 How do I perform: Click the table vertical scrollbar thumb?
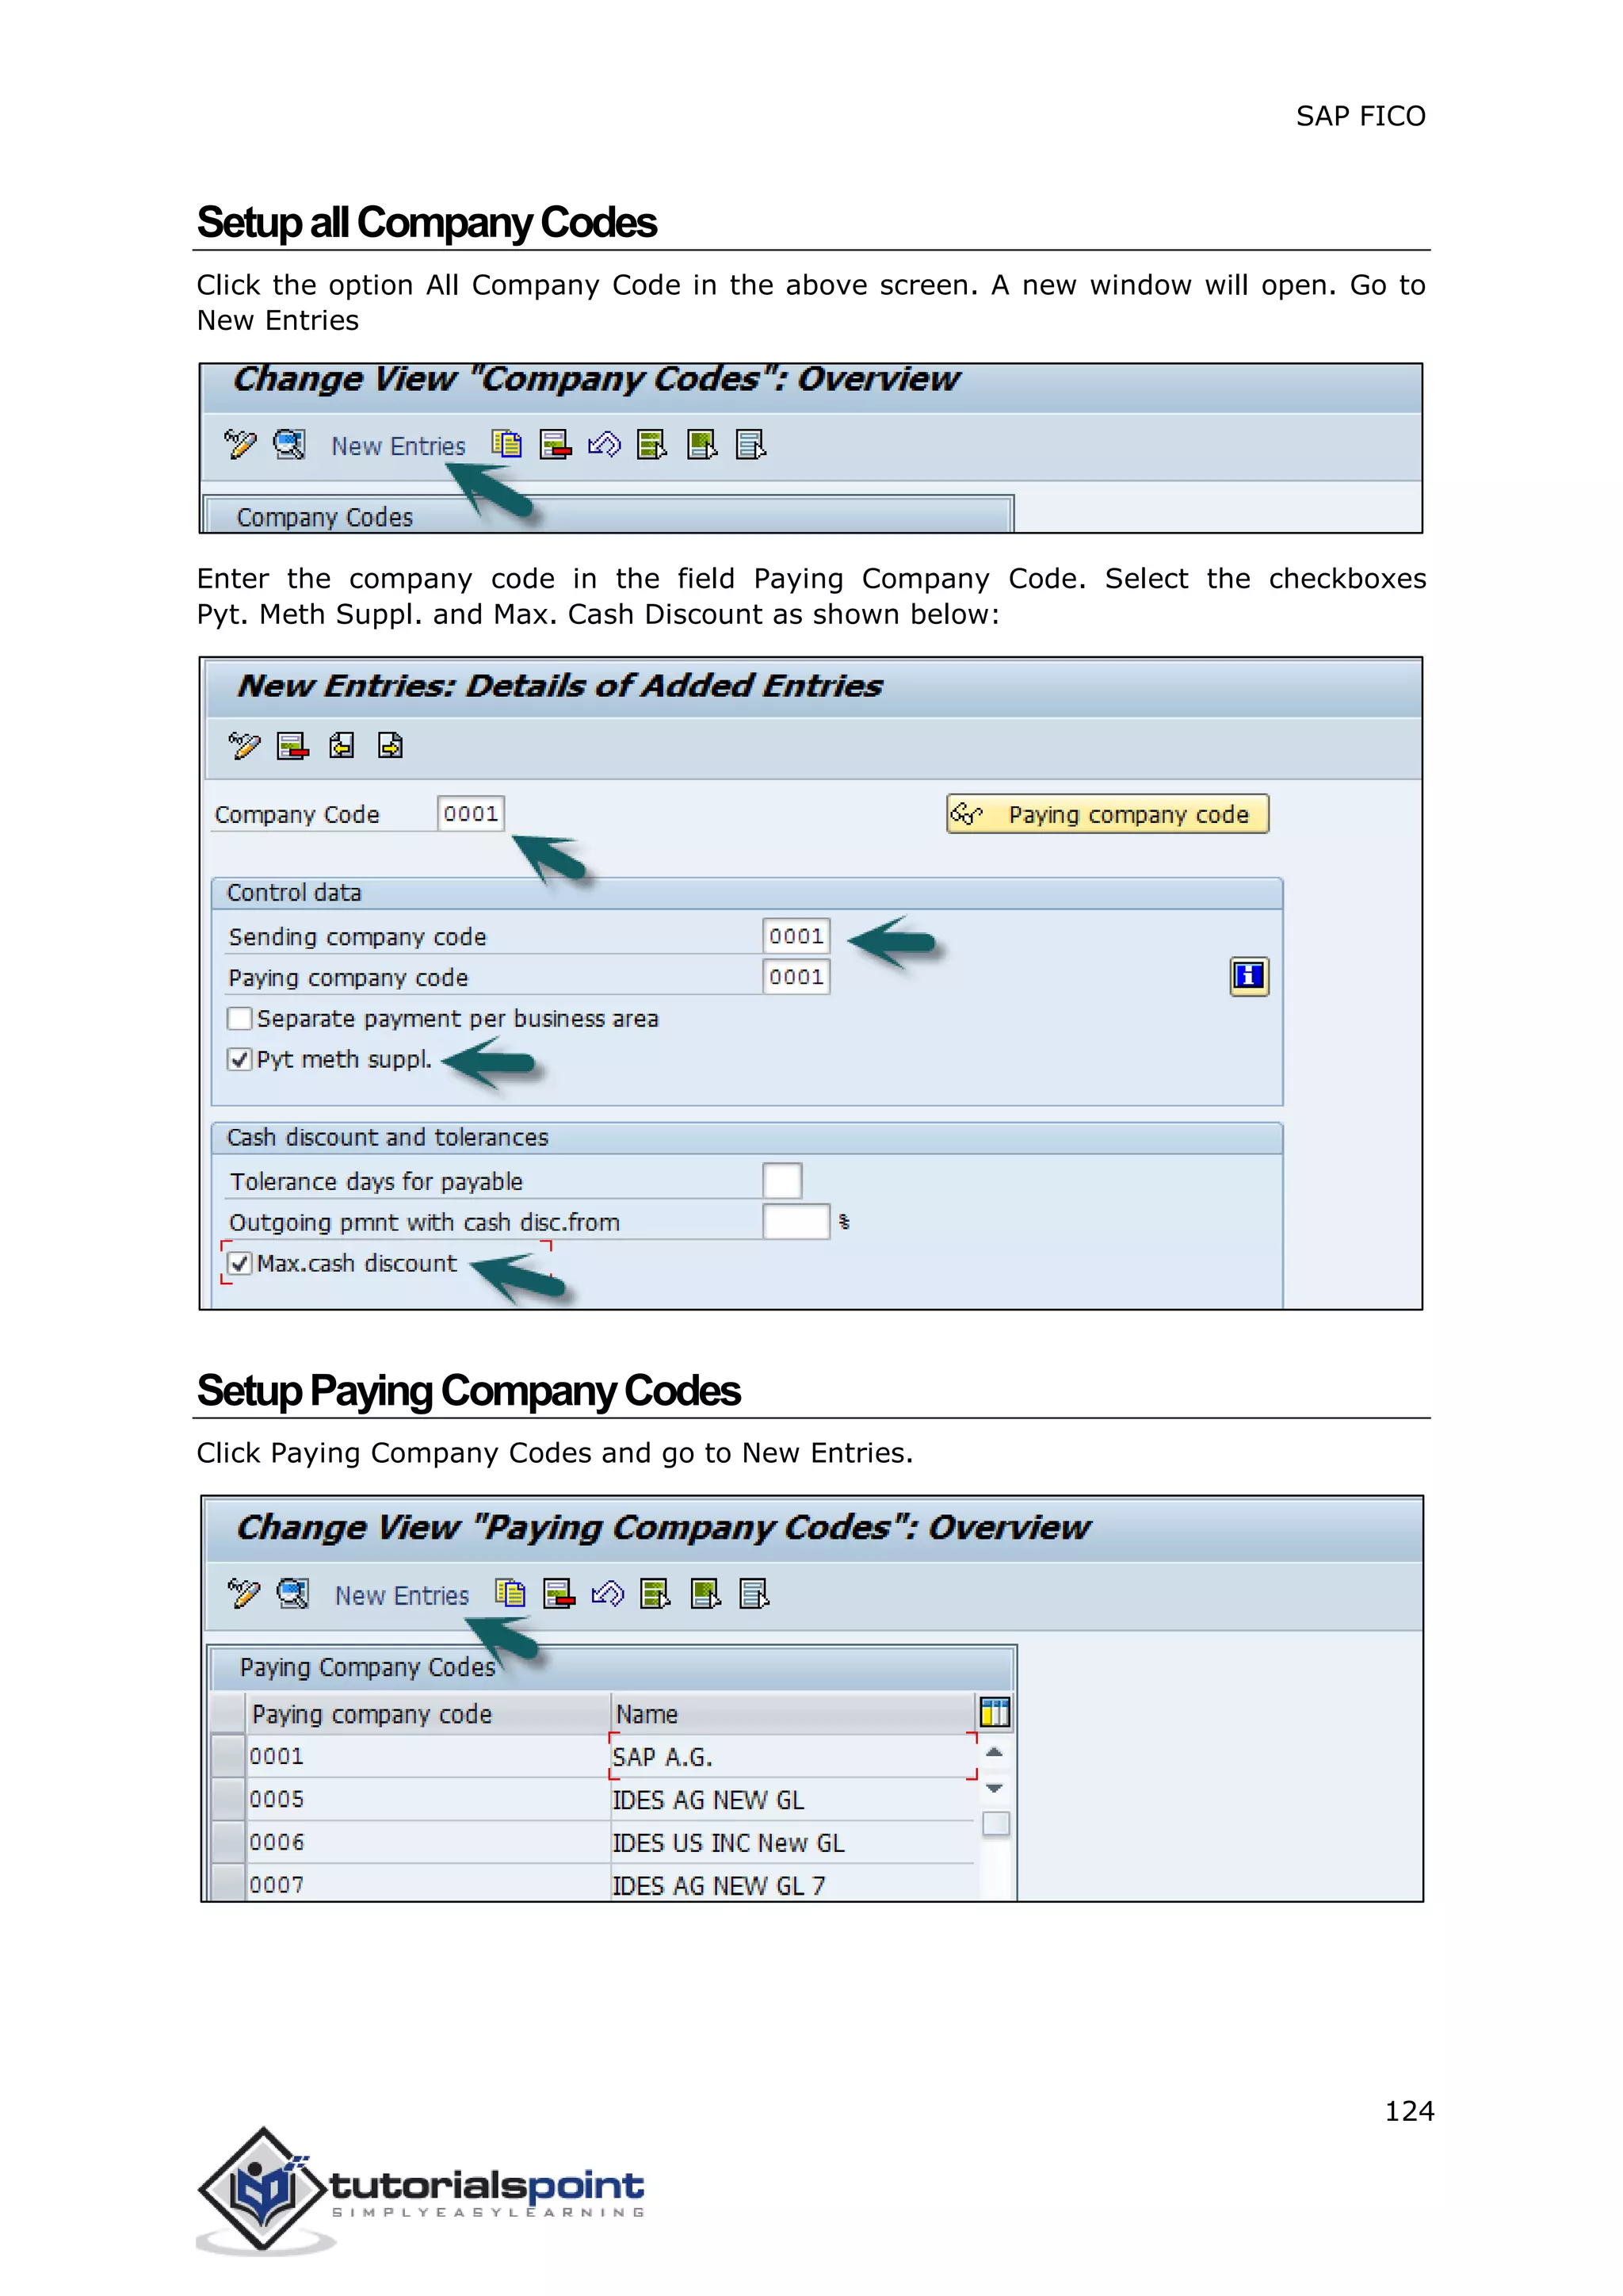(995, 1824)
